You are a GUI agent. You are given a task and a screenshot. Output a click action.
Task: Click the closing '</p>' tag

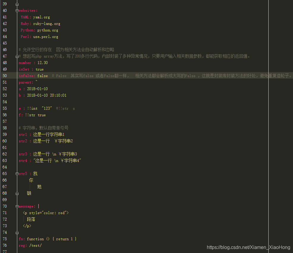[x=27, y=226]
